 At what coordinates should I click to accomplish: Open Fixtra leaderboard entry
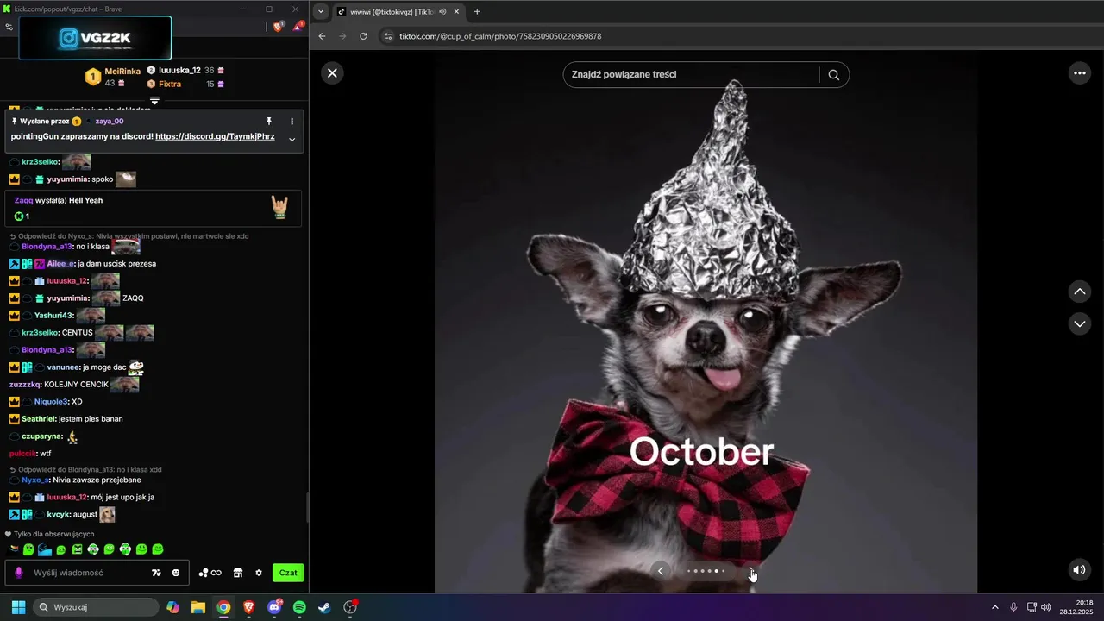point(170,84)
